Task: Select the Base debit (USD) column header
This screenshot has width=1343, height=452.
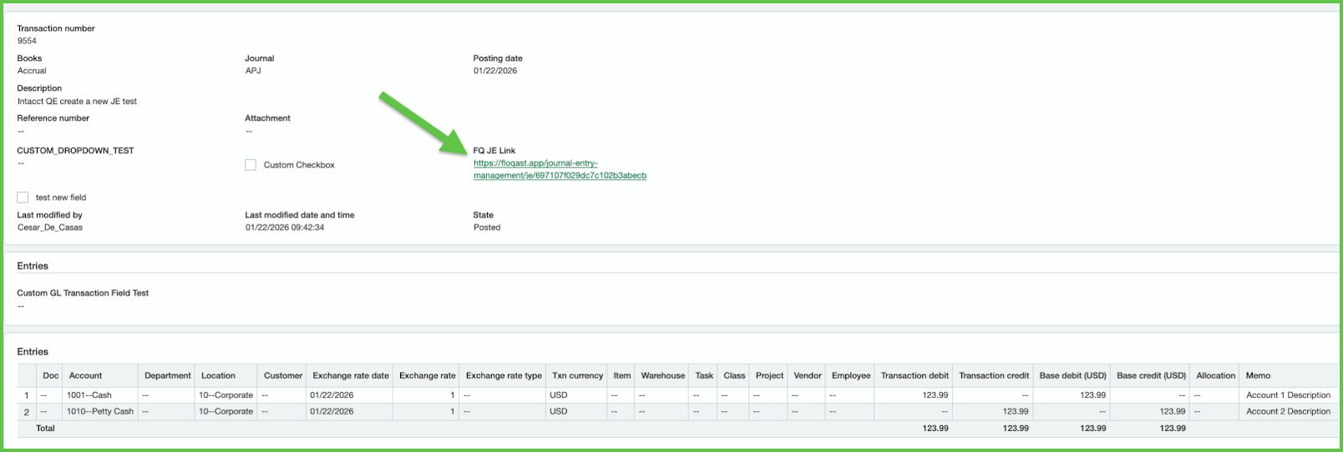Action: 1072,375
